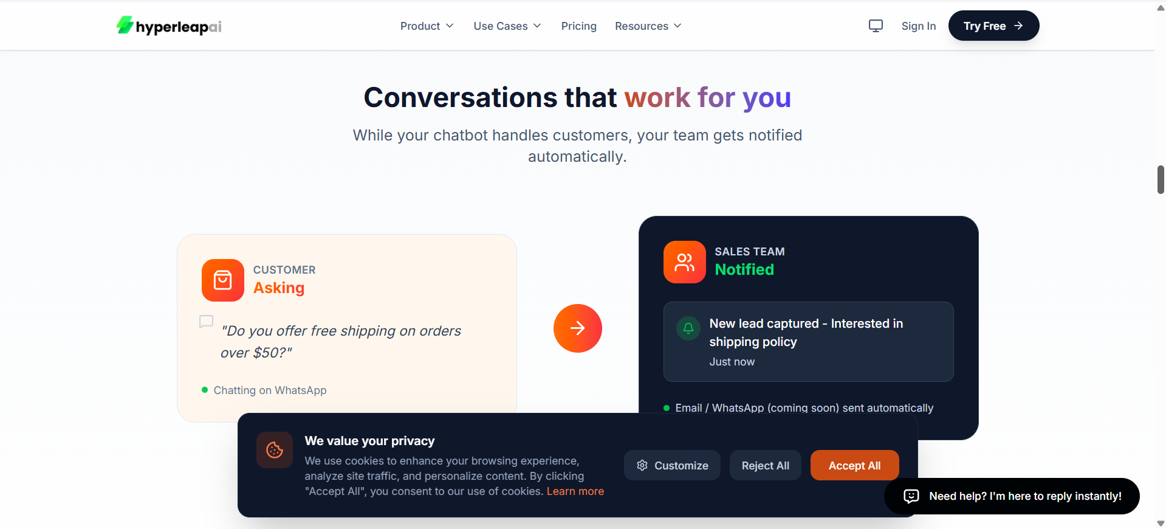Click the cookie icon in privacy banner
The image size is (1166, 529).
[x=275, y=450]
